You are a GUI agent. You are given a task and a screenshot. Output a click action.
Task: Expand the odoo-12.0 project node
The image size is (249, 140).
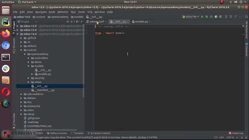(18, 26)
